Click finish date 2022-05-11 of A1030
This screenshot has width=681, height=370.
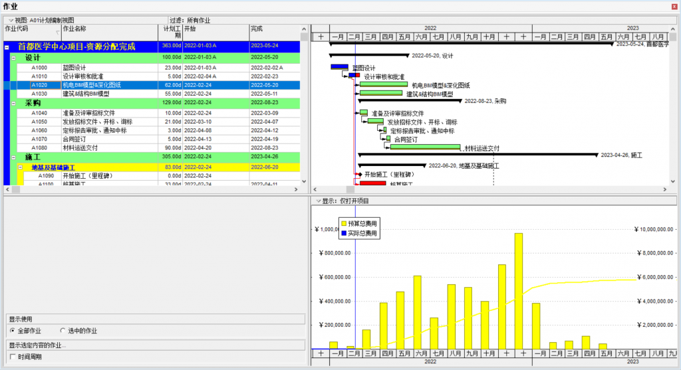point(265,94)
